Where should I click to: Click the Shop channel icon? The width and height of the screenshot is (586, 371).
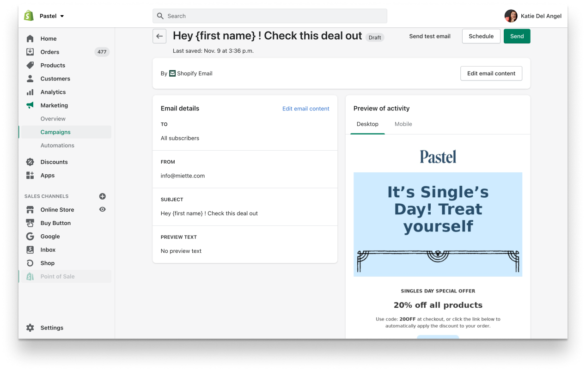30,263
